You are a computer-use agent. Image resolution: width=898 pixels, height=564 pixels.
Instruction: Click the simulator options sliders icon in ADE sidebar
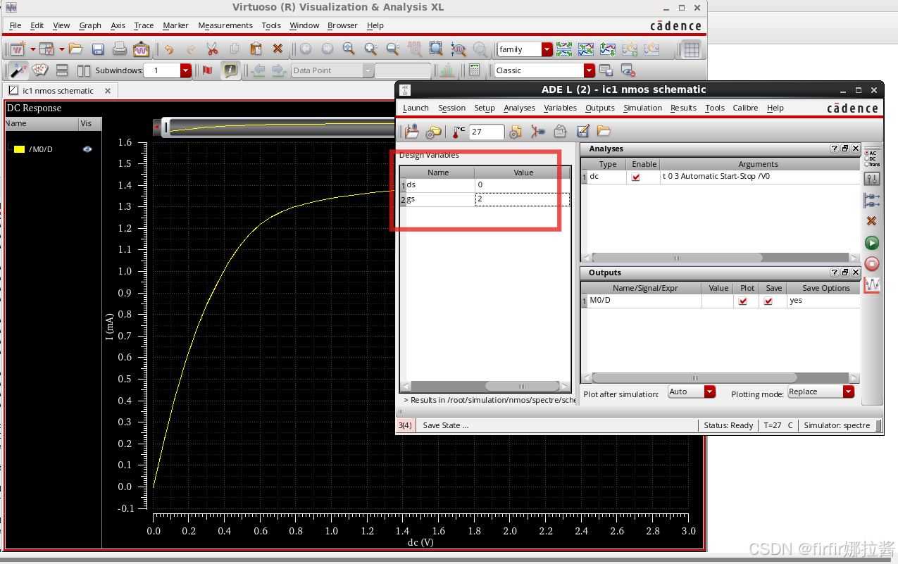point(872,179)
